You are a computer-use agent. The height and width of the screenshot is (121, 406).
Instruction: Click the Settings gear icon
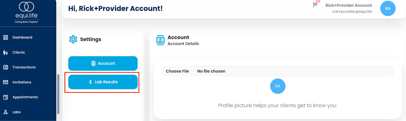[73, 39]
